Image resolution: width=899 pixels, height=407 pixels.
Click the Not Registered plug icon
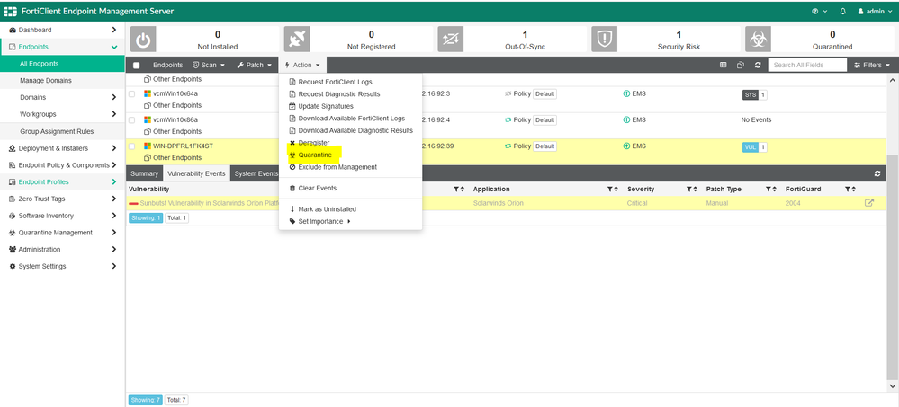click(296, 39)
